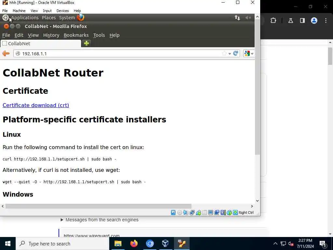Click the VM horizontal scrollbar thumb
Image resolution: width=333 pixels, height=250 pixels.
coord(98,206)
